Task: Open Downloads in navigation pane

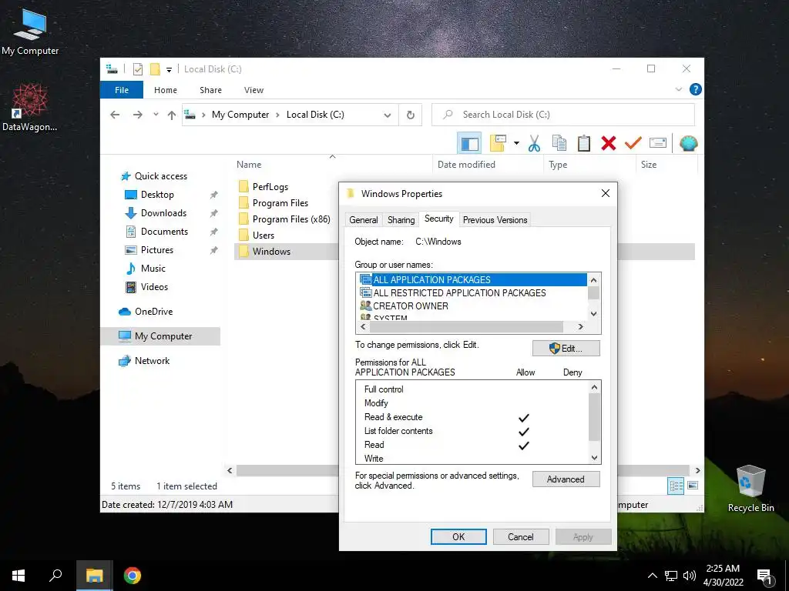Action: tap(163, 213)
